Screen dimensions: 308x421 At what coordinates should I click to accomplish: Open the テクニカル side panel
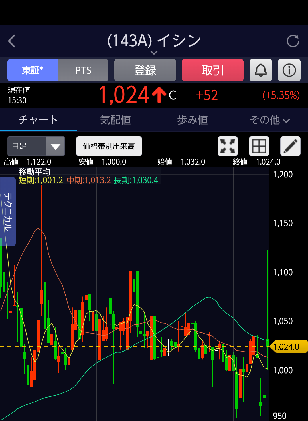[x=8, y=211]
